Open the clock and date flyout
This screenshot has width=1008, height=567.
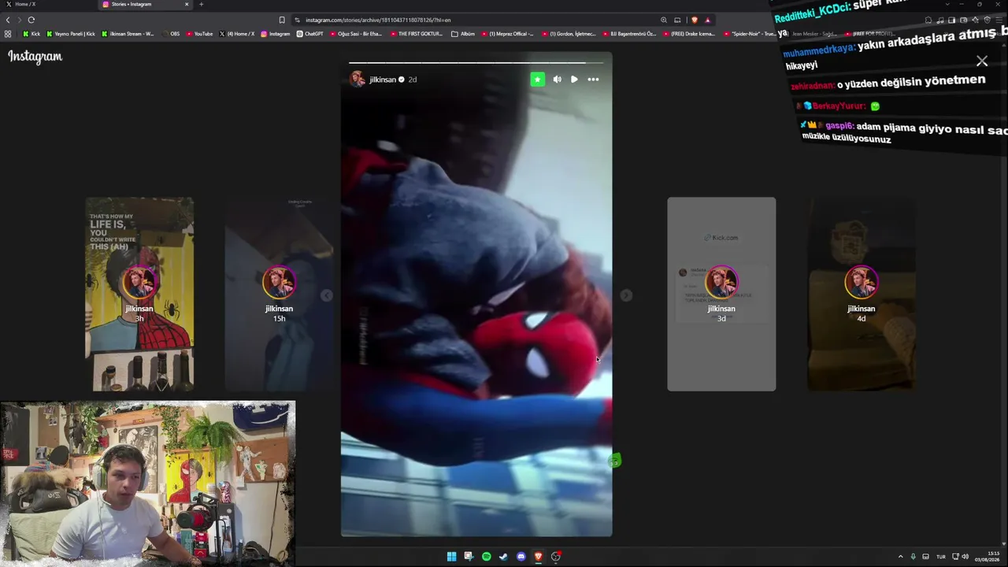point(988,557)
